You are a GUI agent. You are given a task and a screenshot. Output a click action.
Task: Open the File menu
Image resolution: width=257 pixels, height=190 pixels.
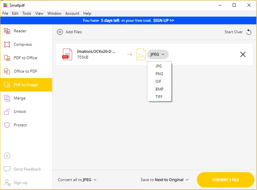tap(5, 13)
